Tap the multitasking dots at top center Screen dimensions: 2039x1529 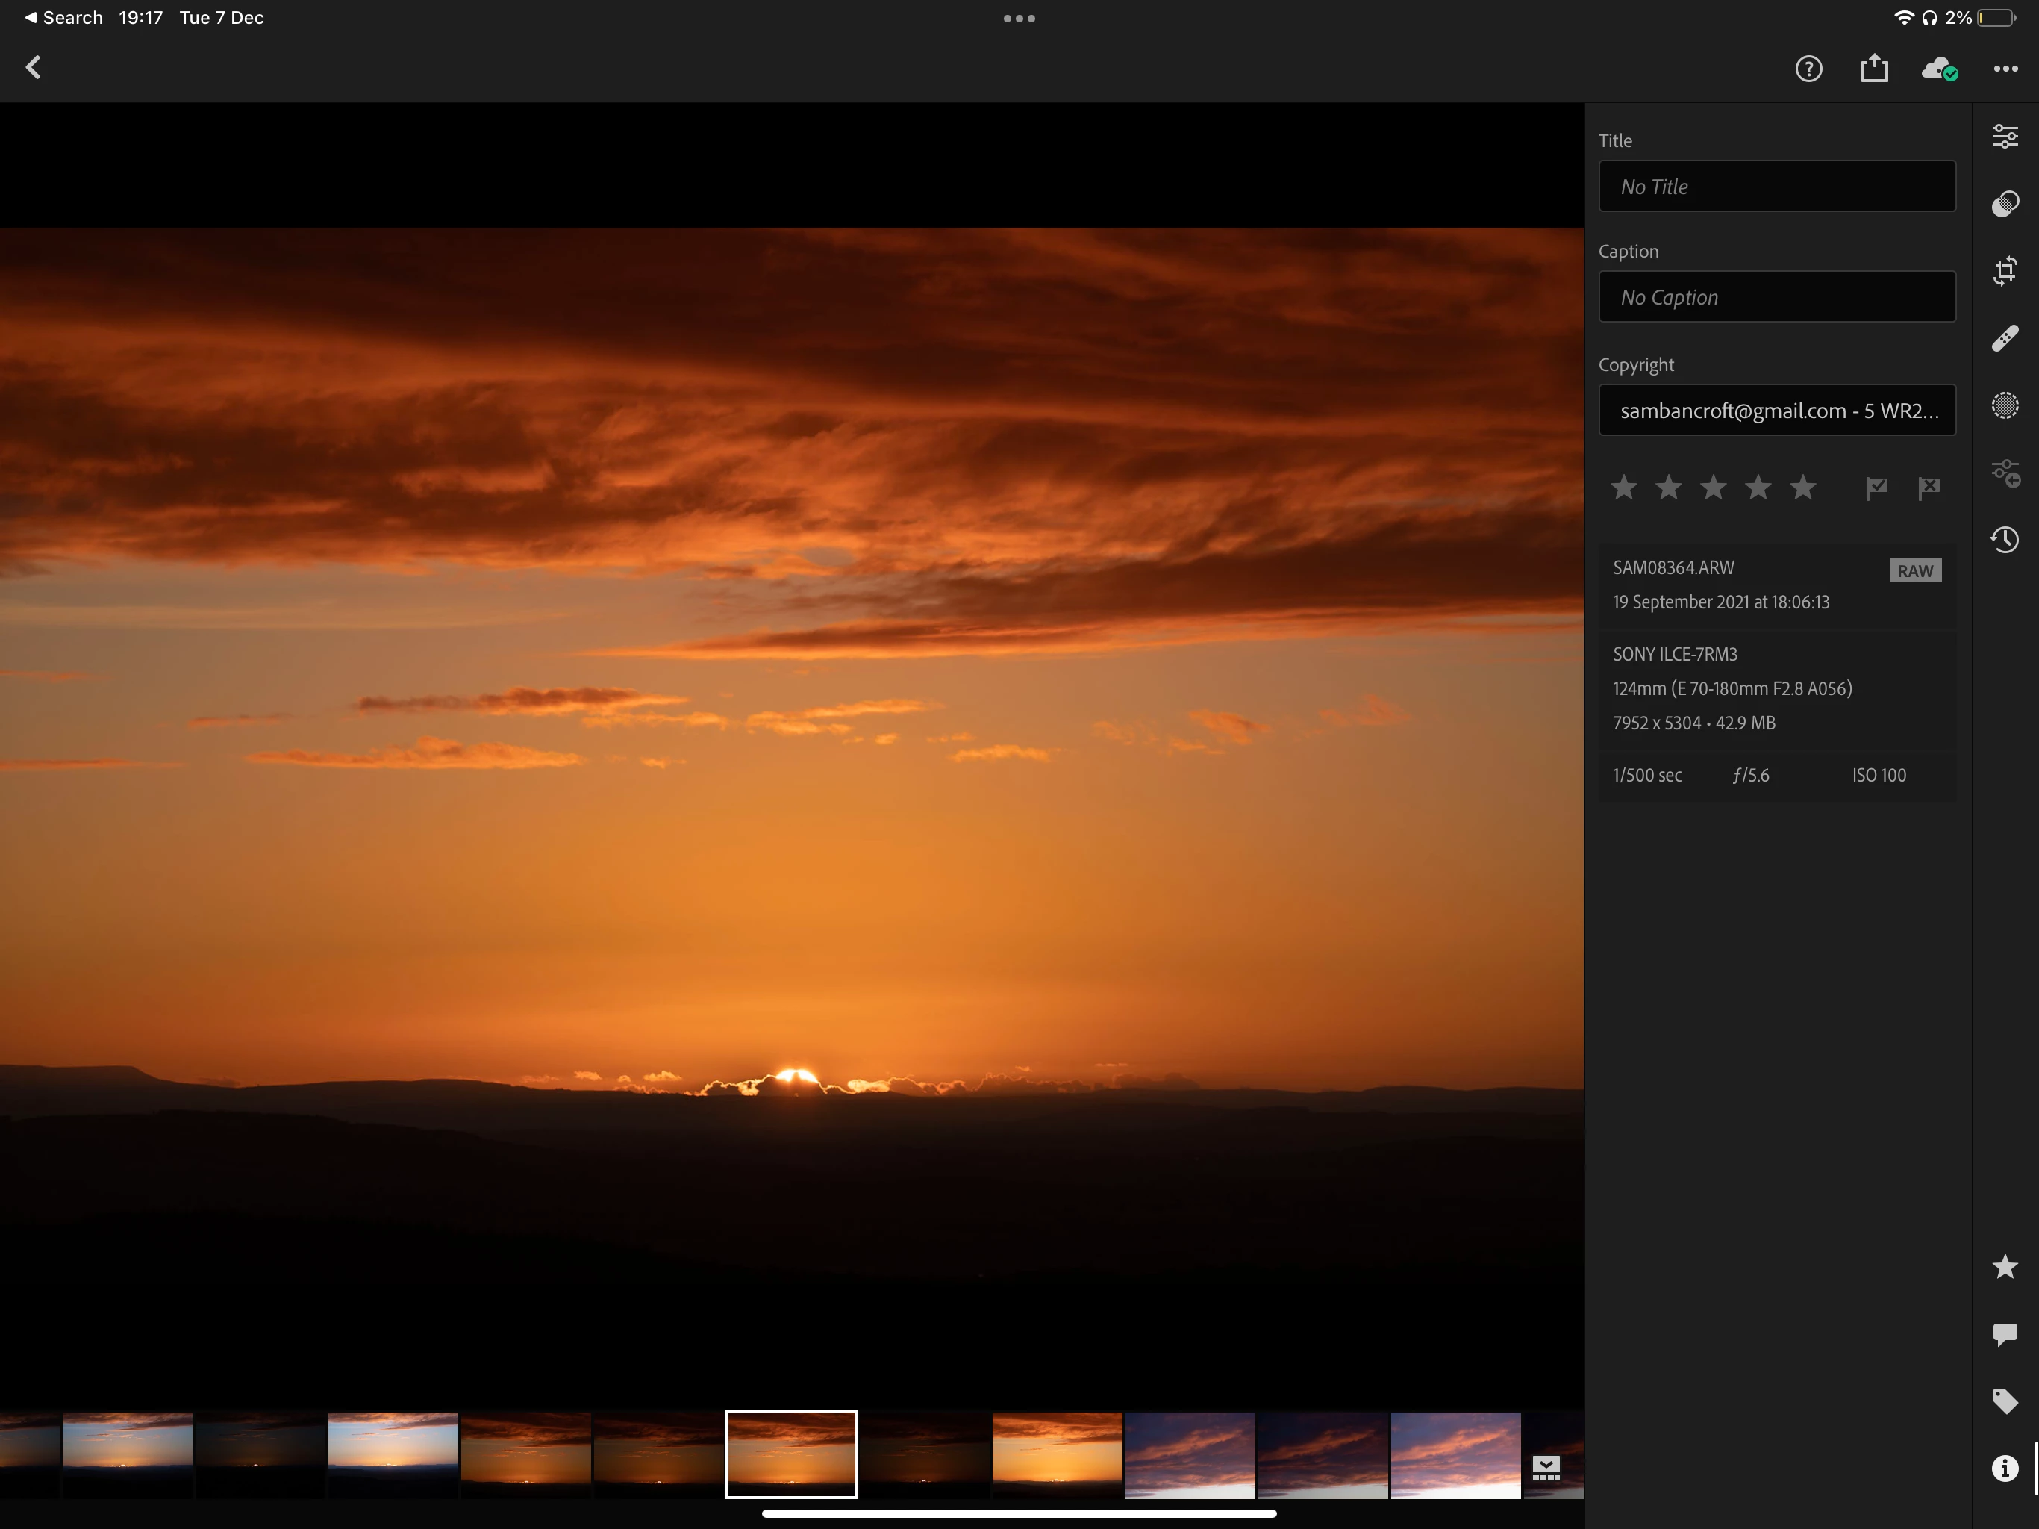pyautogui.click(x=1019, y=19)
